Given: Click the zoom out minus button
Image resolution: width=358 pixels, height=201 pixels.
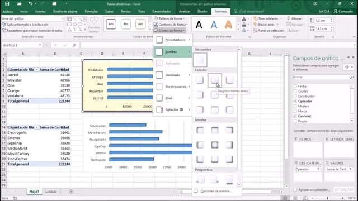Looking at the screenshot, I should click(x=312, y=198).
